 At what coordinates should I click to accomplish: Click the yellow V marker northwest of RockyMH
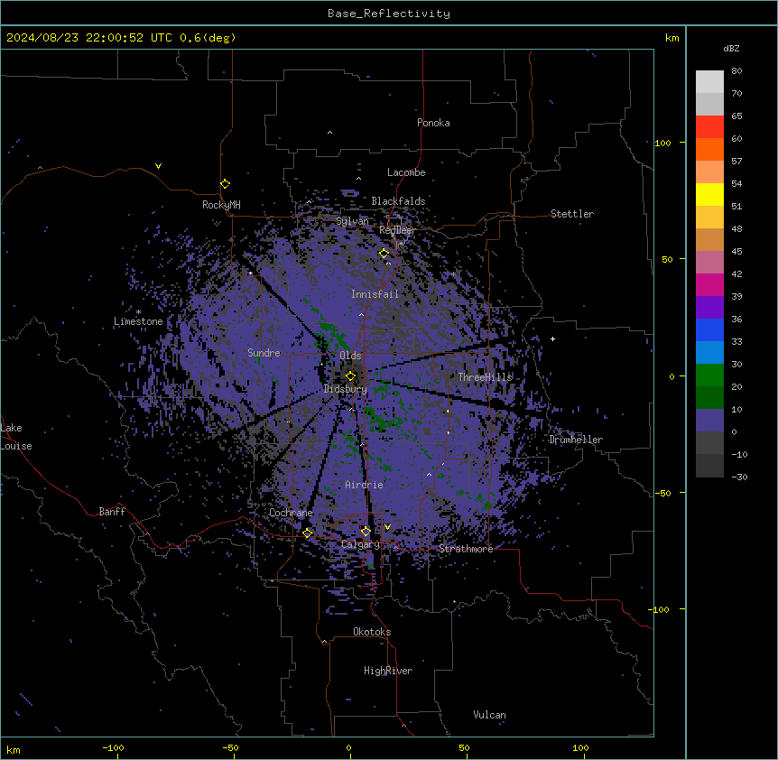point(158,166)
